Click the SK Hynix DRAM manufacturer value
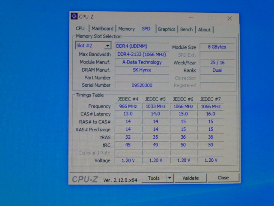 click(x=142, y=70)
